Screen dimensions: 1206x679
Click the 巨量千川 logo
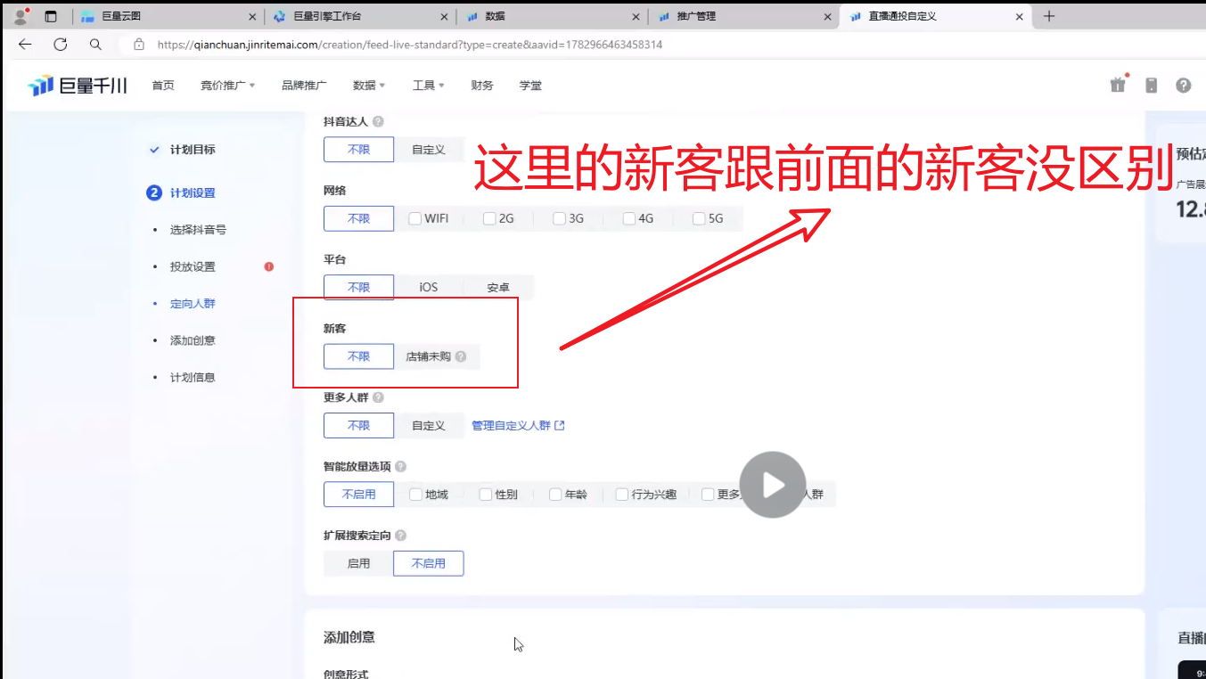(x=78, y=86)
